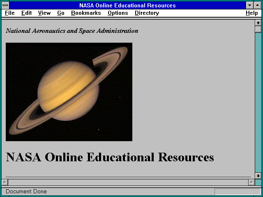Click the vertical scrollbar up arrow
The image size is (263, 197).
coord(258,23)
